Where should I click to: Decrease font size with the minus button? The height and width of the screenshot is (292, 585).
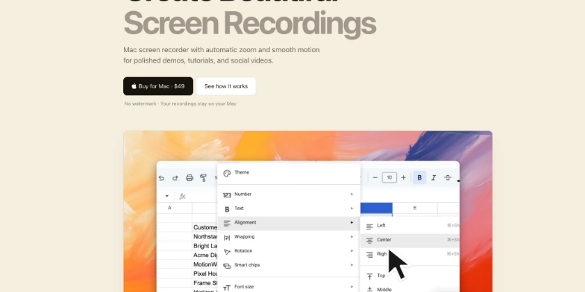pyautogui.click(x=375, y=178)
